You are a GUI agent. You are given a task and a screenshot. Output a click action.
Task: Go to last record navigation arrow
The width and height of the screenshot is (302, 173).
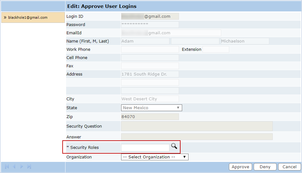29,167
